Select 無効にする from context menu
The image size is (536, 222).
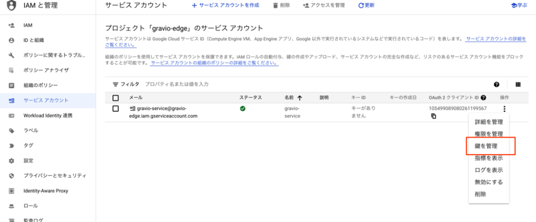click(489, 182)
